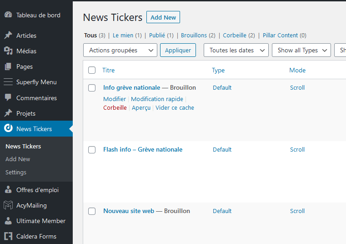This screenshot has height=244, width=346.
Task: Click the Commentaires speech bubble icon
Action: [8, 98]
